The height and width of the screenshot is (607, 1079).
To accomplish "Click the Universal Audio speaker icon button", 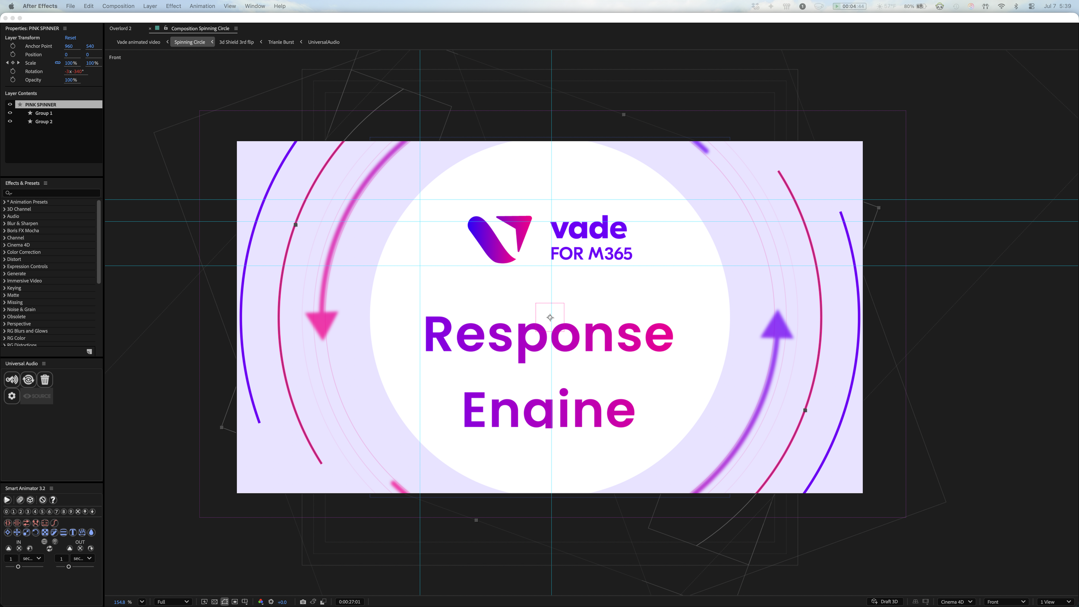I will click(x=12, y=380).
